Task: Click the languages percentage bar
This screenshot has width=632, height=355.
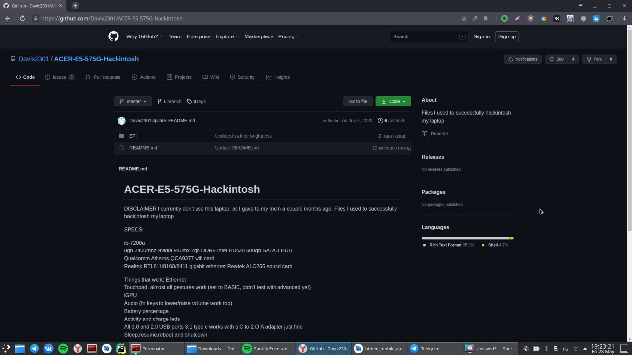Action: tap(468, 238)
